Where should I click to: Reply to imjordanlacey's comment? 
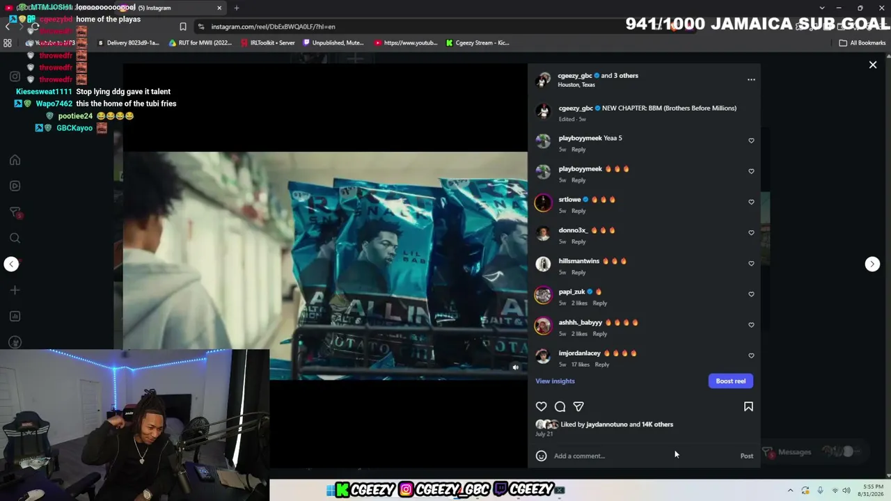601,365
